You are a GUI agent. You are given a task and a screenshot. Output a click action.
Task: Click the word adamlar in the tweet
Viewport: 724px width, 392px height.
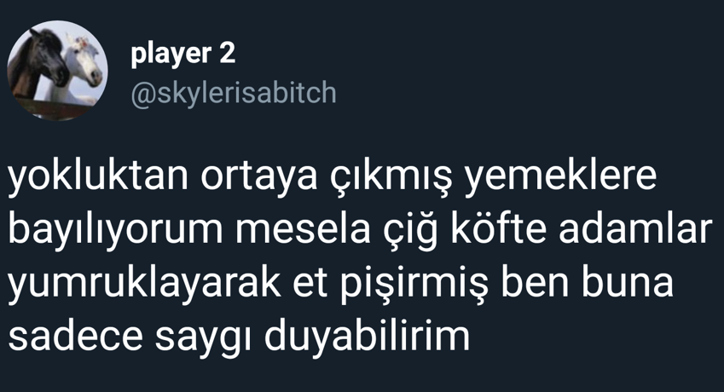click(x=636, y=228)
